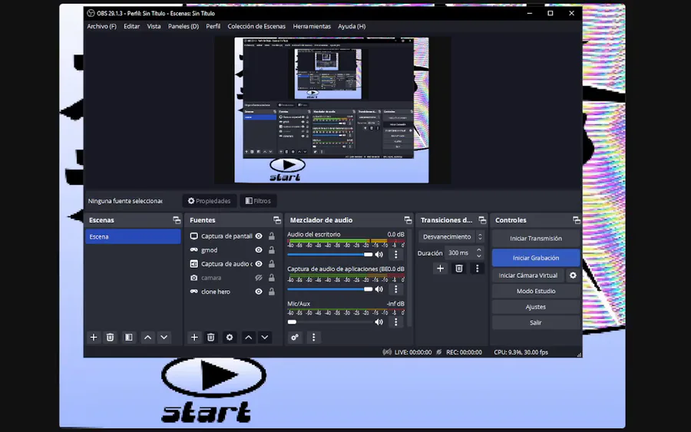Delete selected scene with trash icon
Screen dimensions: 691x432
click(x=110, y=338)
